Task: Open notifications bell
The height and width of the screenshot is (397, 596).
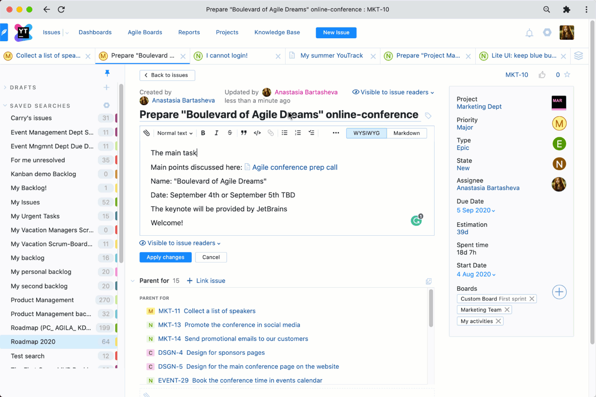Action: click(529, 33)
